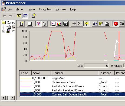Click the Last value field
Screen dimensions: 125x106
96,66
